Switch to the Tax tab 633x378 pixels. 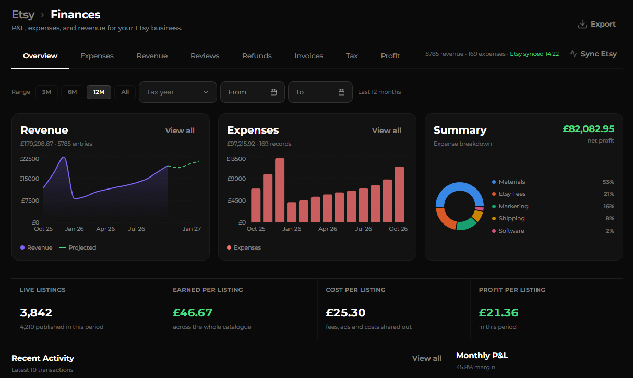(352, 56)
